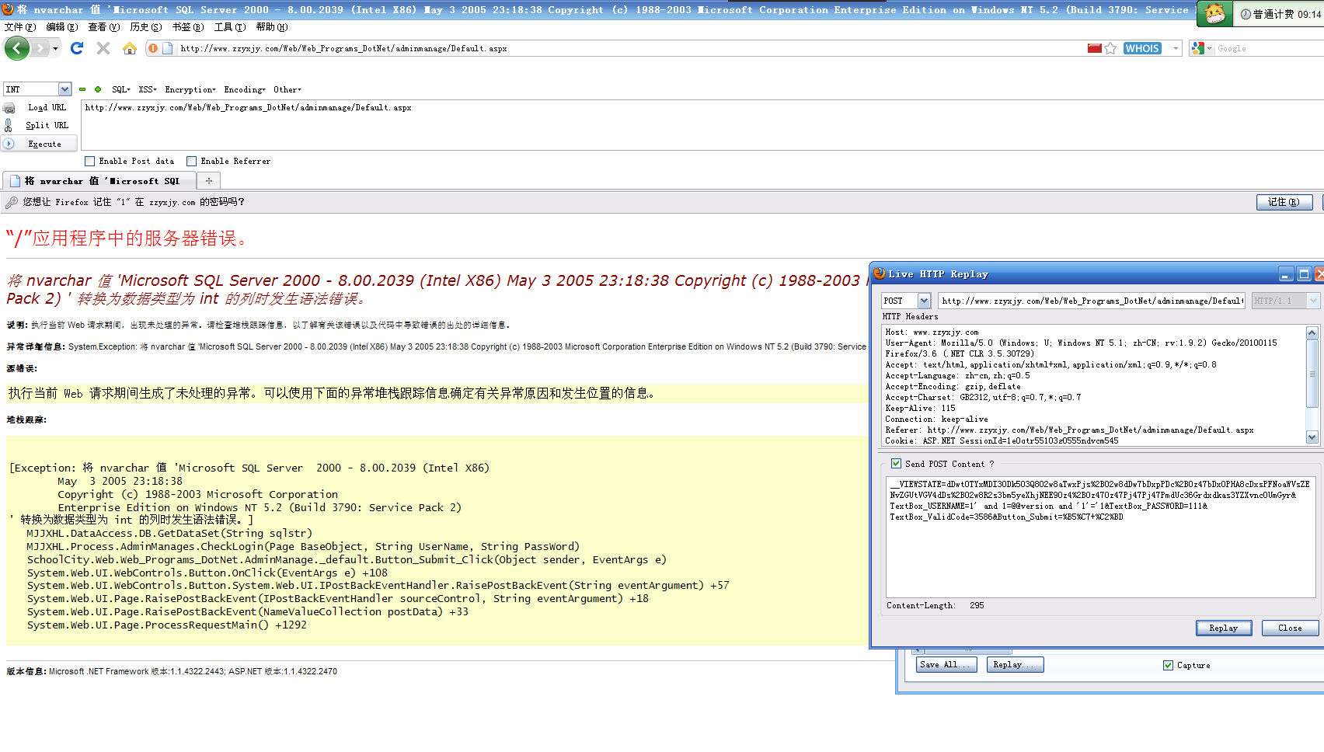Open the navigation history dropdown arrow
This screenshot has width=1324, height=752.
click(x=55, y=49)
